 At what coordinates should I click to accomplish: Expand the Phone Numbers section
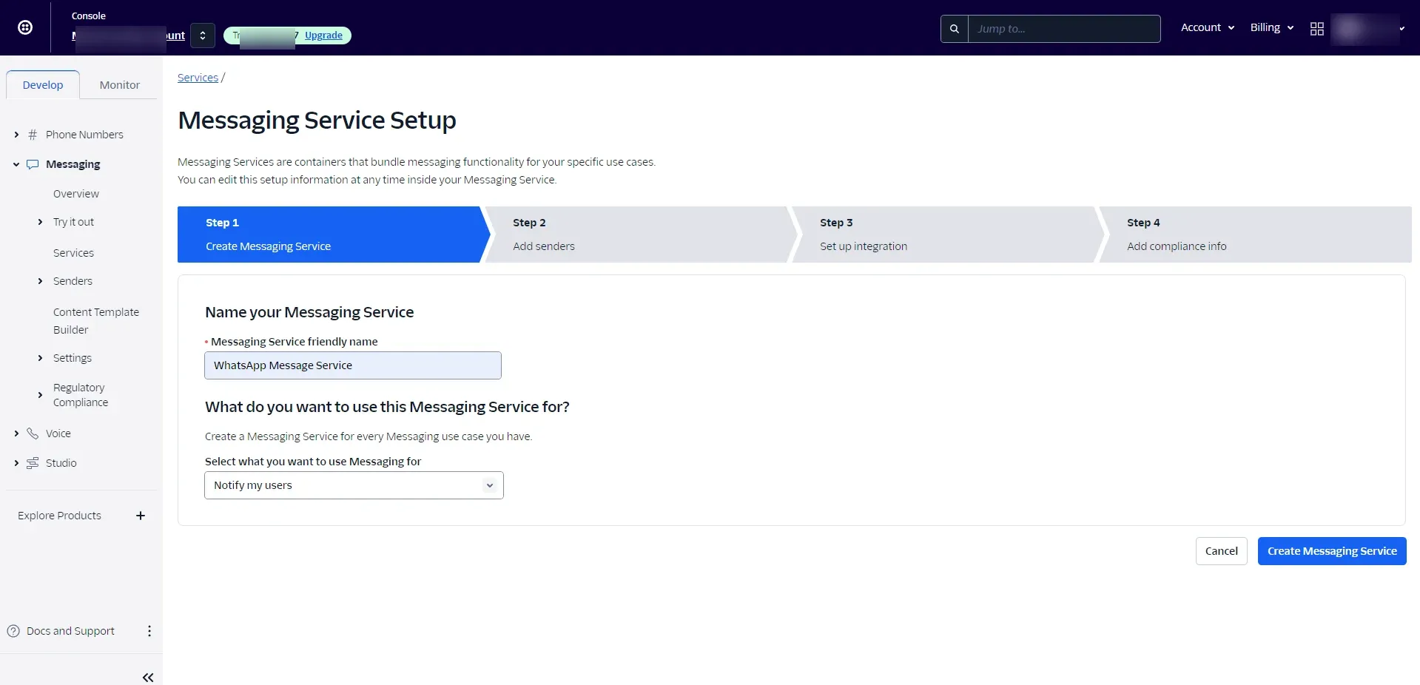(16, 135)
